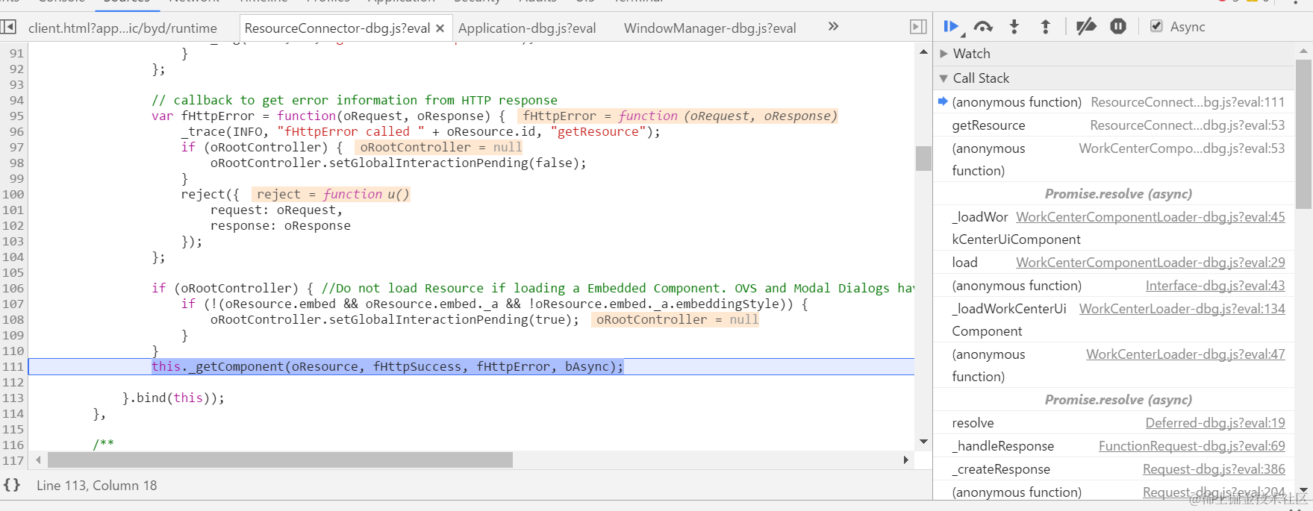Pretty print the source code
Screen dimensions: 1313x511
click(11, 485)
